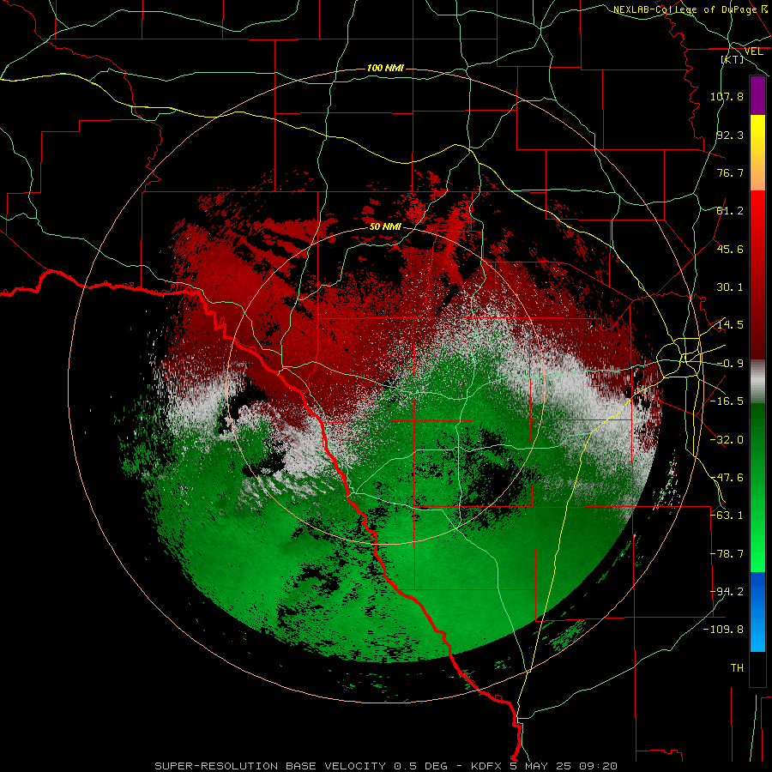Click the 50 NMI range ring label
Image resolution: width=772 pixels, height=772 pixels.
coord(385,226)
